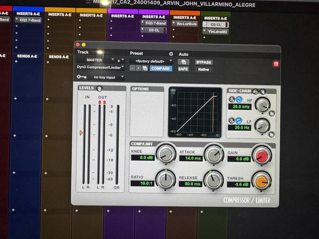Click the red Target button in plugin header
This screenshot has width=319, height=239.
(x=276, y=64)
